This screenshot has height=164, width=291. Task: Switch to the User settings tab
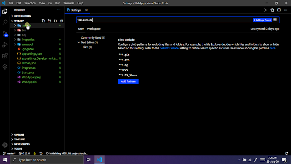pyautogui.click(x=81, y=29)
